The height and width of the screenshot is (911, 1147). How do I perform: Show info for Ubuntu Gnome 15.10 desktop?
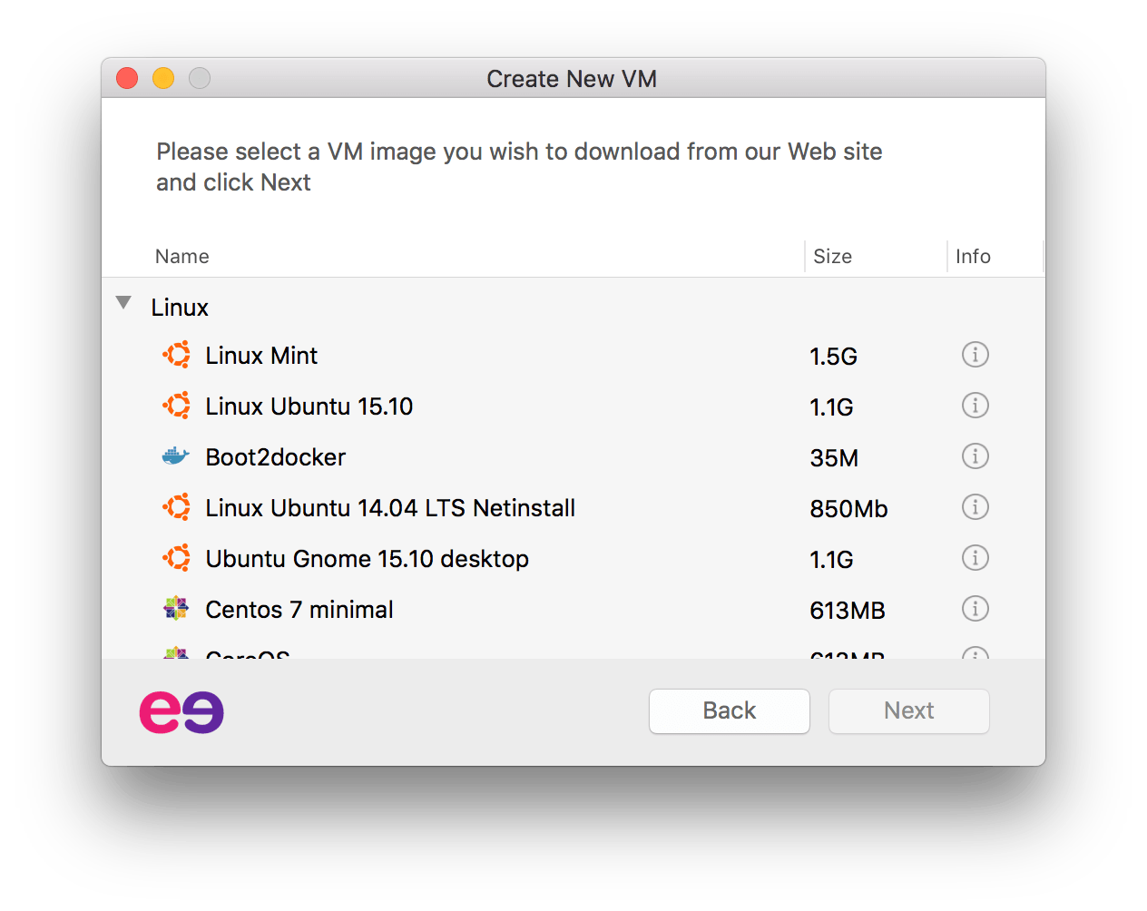click(975, 558)
